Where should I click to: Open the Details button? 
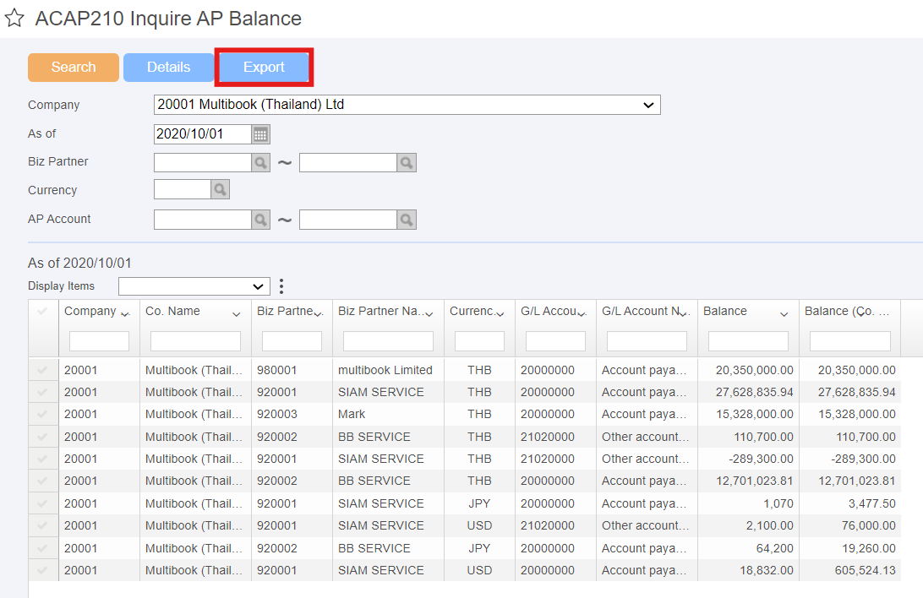pos(168,67)
